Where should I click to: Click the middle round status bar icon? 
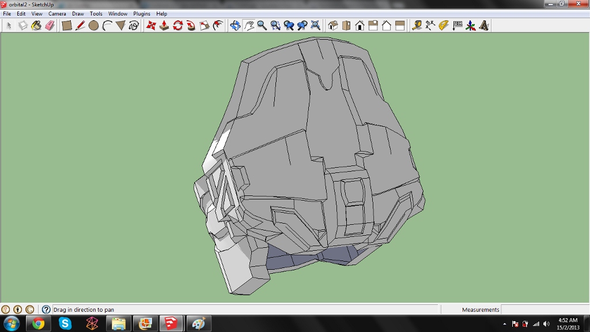(18, 310)
